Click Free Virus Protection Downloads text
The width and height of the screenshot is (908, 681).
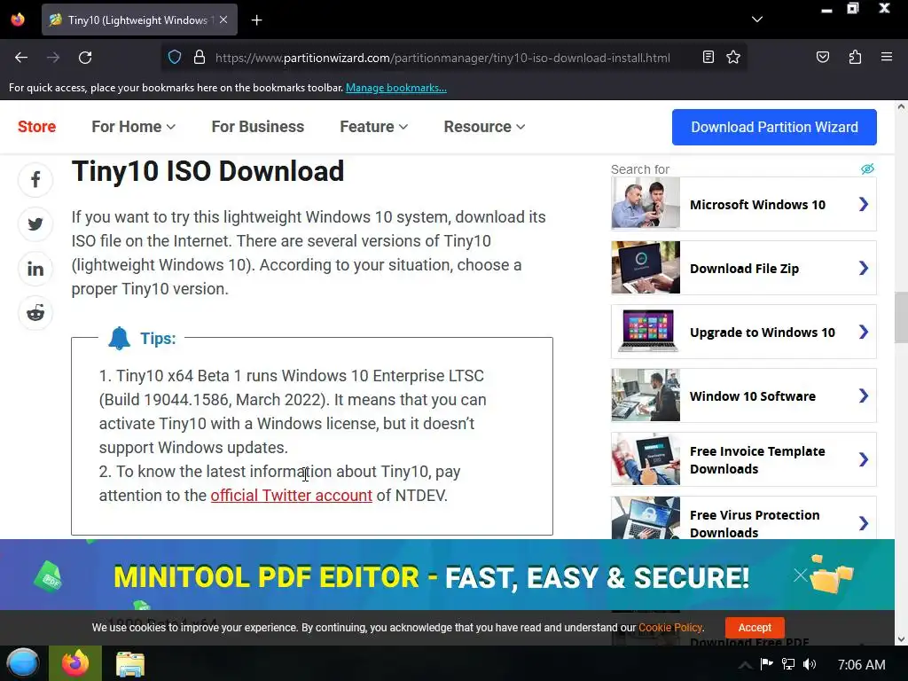(x=755, y=523)
